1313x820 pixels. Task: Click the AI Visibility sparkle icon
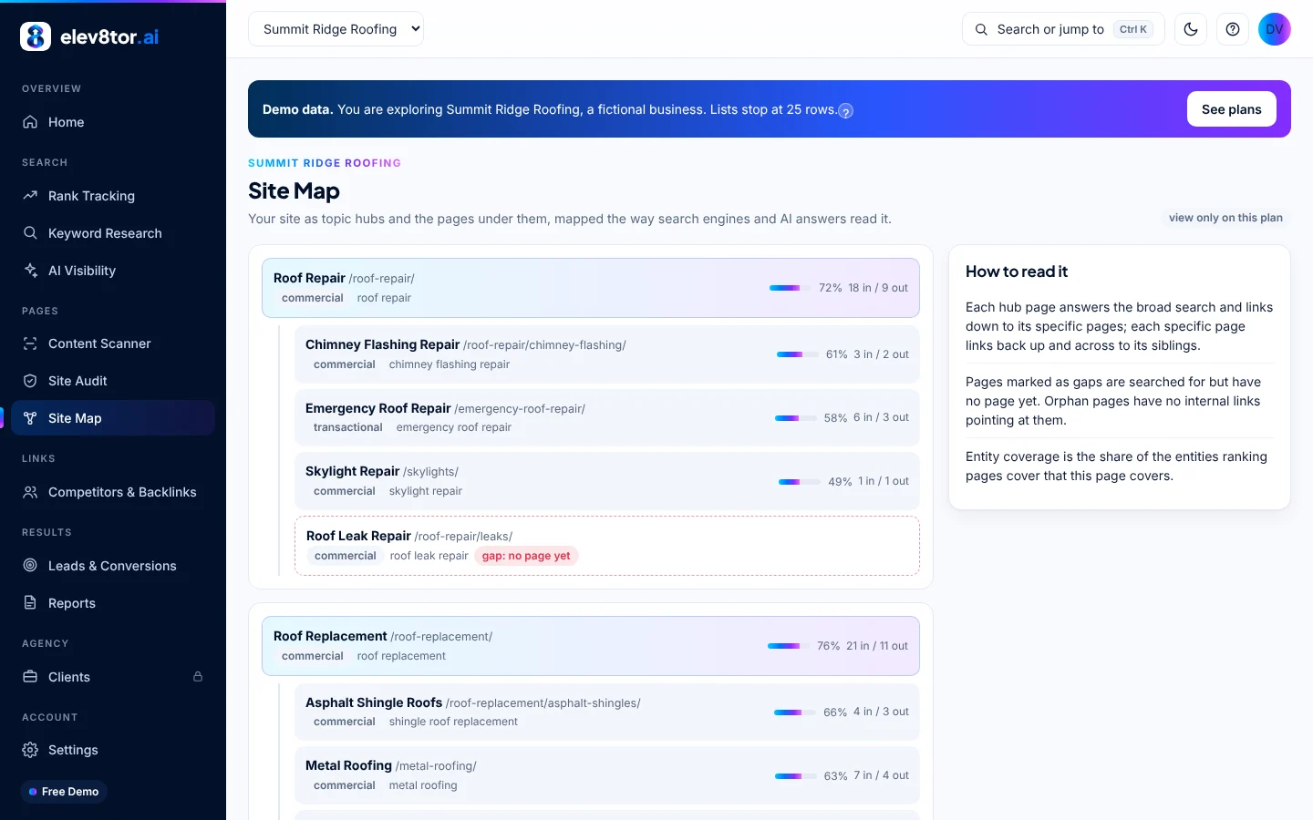pyautogui.click(x=30, y=271)
